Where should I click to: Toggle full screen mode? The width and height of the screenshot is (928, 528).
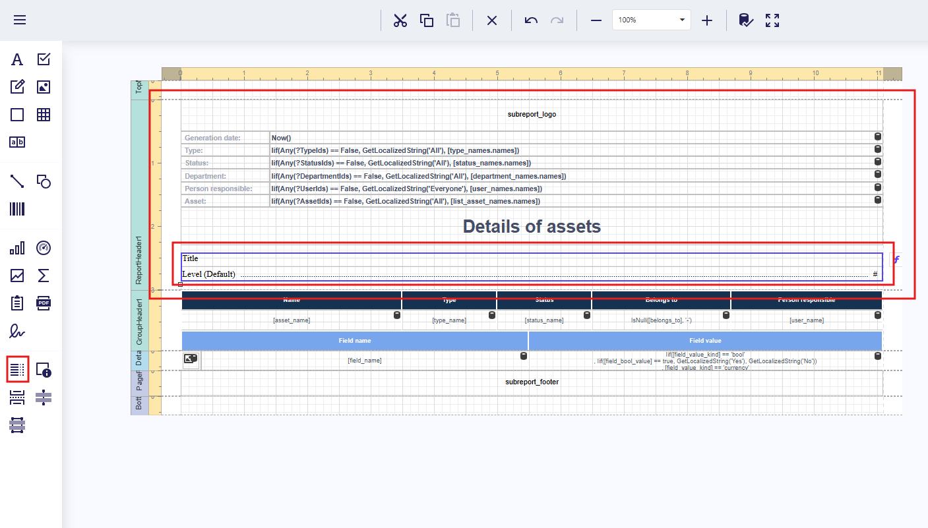772,20
